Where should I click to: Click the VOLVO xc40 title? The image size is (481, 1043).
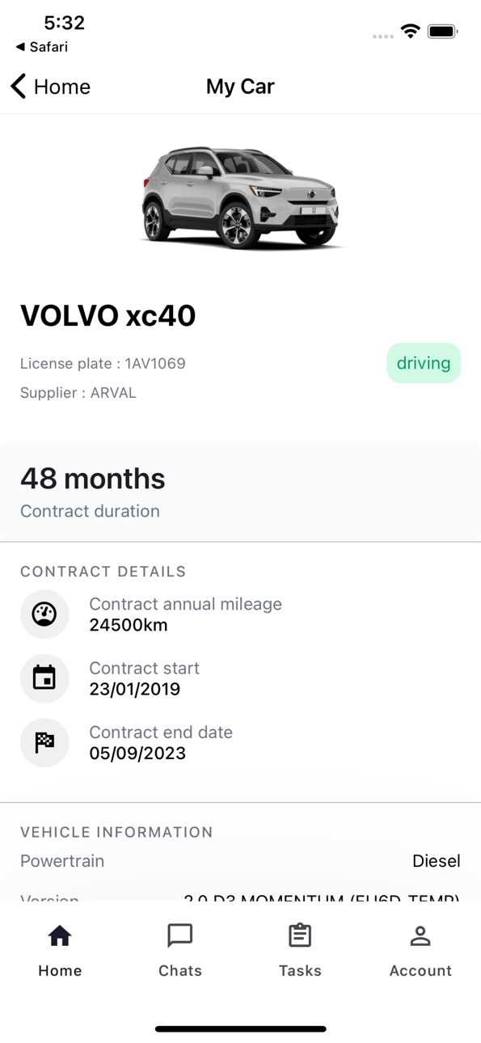(x=108, y=315)
